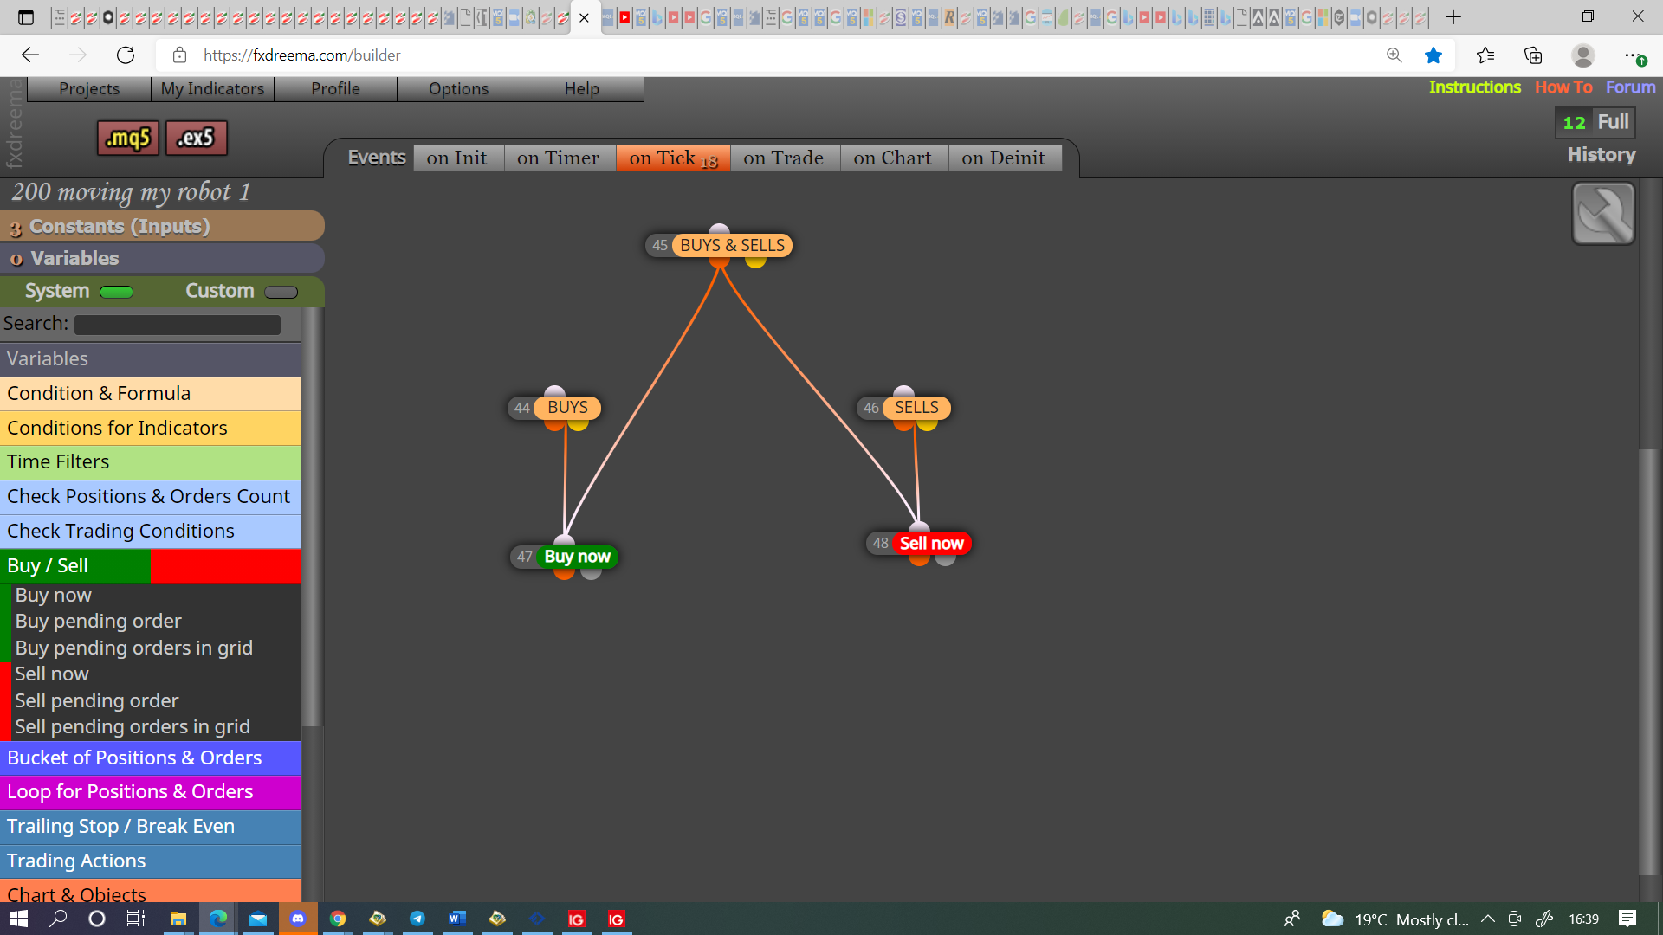Toggle the System blocks switch

click(x=116, y=292)
